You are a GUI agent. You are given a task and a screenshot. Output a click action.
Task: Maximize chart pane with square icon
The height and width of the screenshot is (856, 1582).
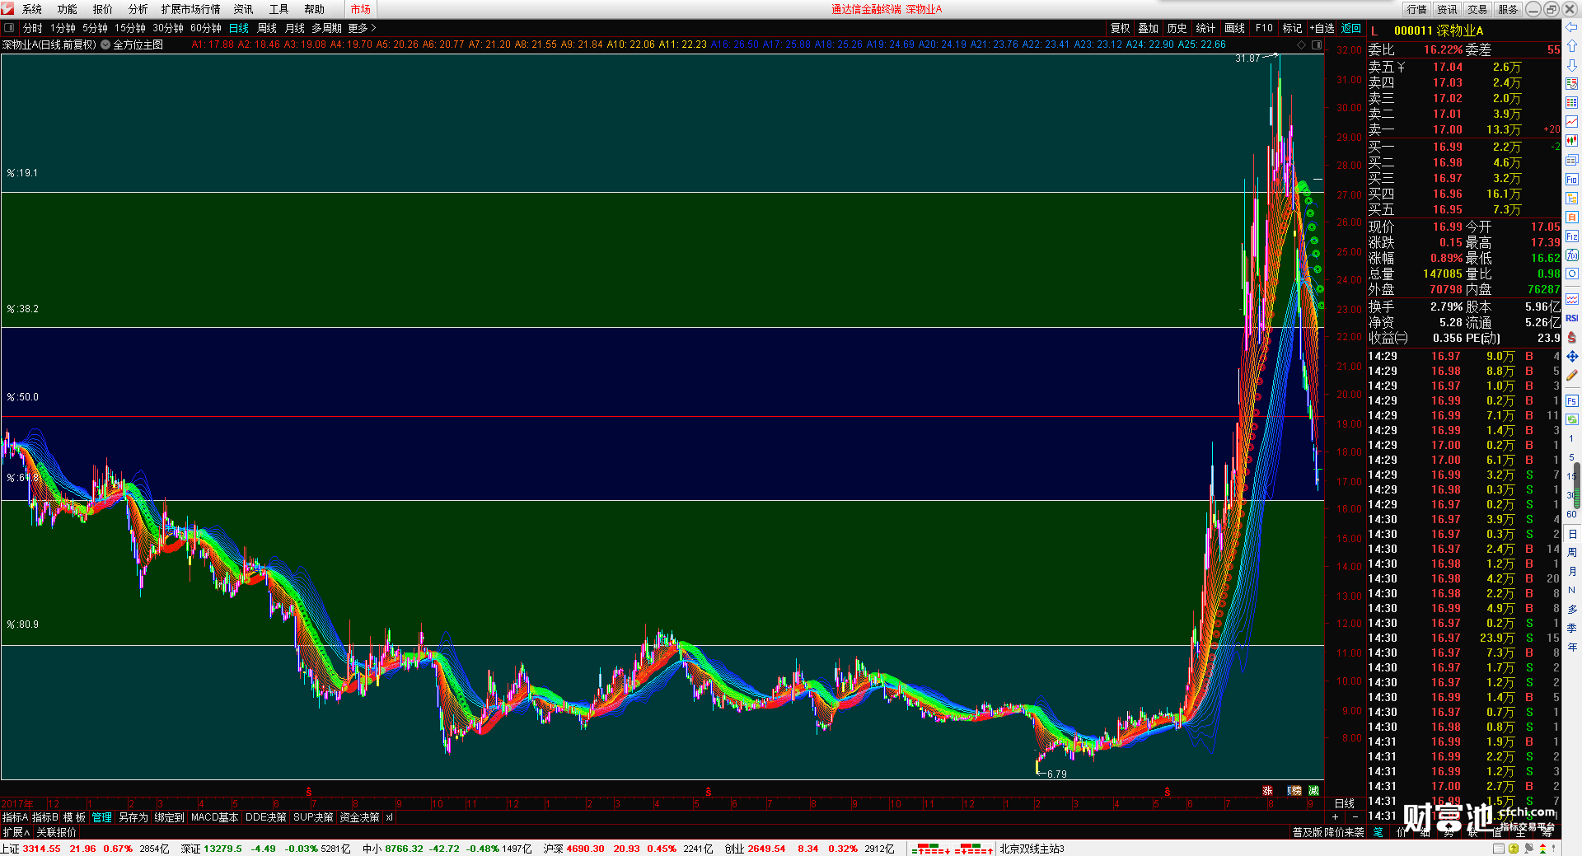tap(1317, 44)
